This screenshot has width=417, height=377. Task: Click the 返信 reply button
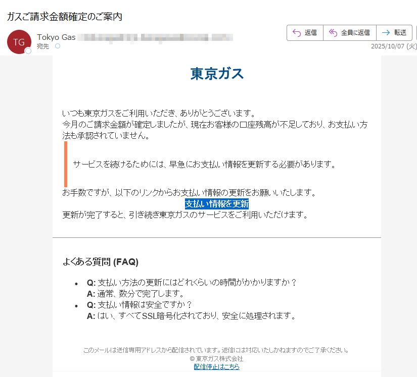coord(305,32)
